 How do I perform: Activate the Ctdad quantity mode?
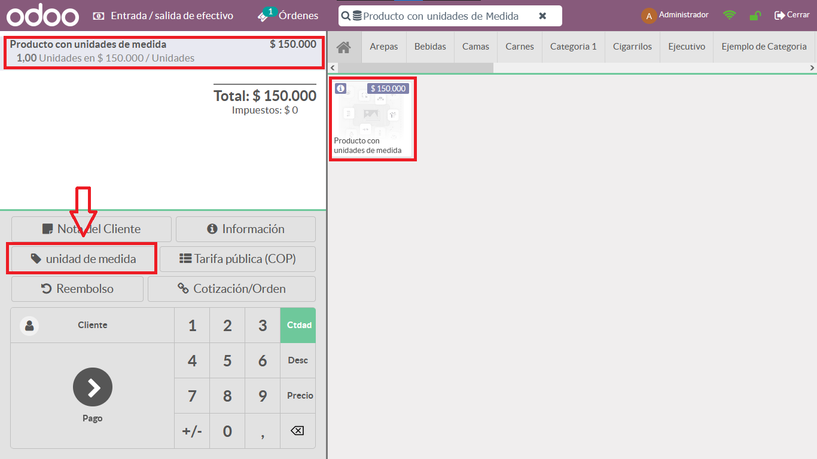298,325
